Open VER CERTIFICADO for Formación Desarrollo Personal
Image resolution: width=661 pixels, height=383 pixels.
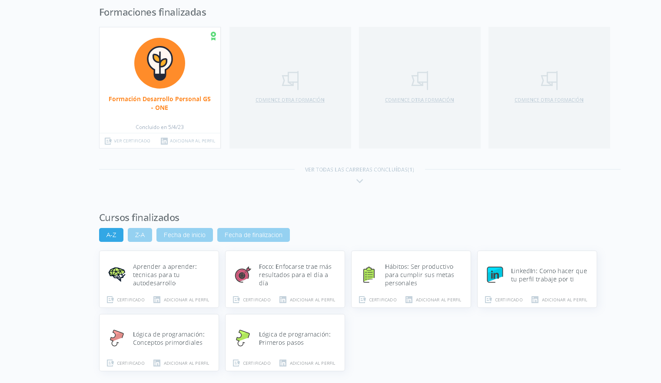(x=132, y=141)
